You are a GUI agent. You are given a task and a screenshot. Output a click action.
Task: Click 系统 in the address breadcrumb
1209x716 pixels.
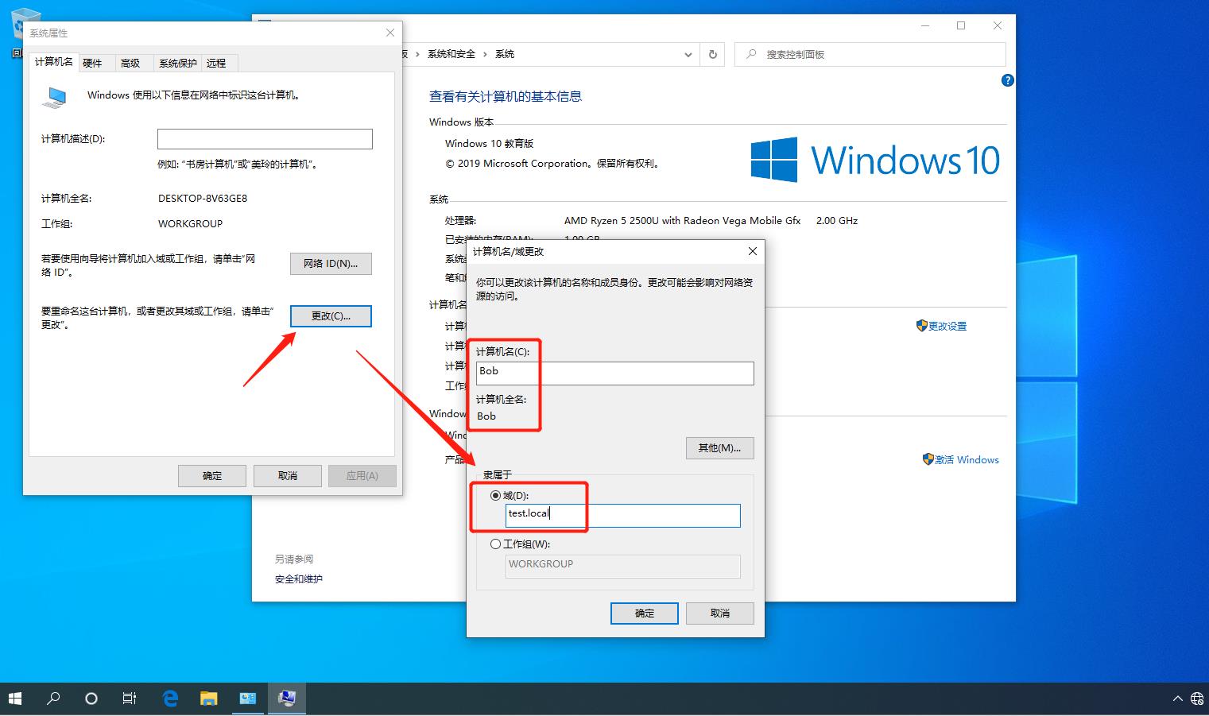click(x=505, y=54)
